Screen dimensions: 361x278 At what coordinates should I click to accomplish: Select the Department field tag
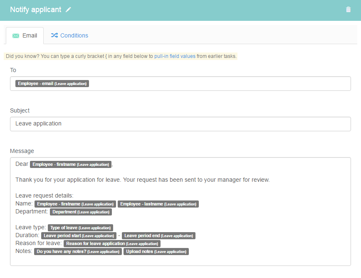81,212
